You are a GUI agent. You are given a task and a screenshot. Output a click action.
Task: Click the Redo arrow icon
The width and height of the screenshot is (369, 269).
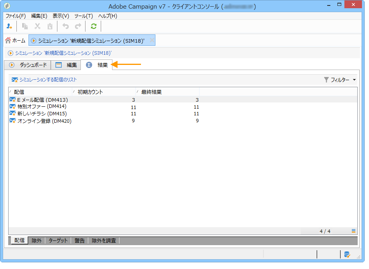click(x=78, y=26)
